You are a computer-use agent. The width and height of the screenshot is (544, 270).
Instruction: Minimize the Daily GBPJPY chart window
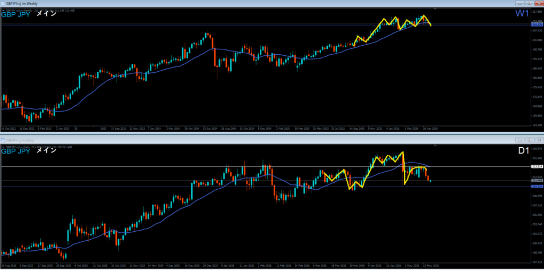(x=520, y=140)
